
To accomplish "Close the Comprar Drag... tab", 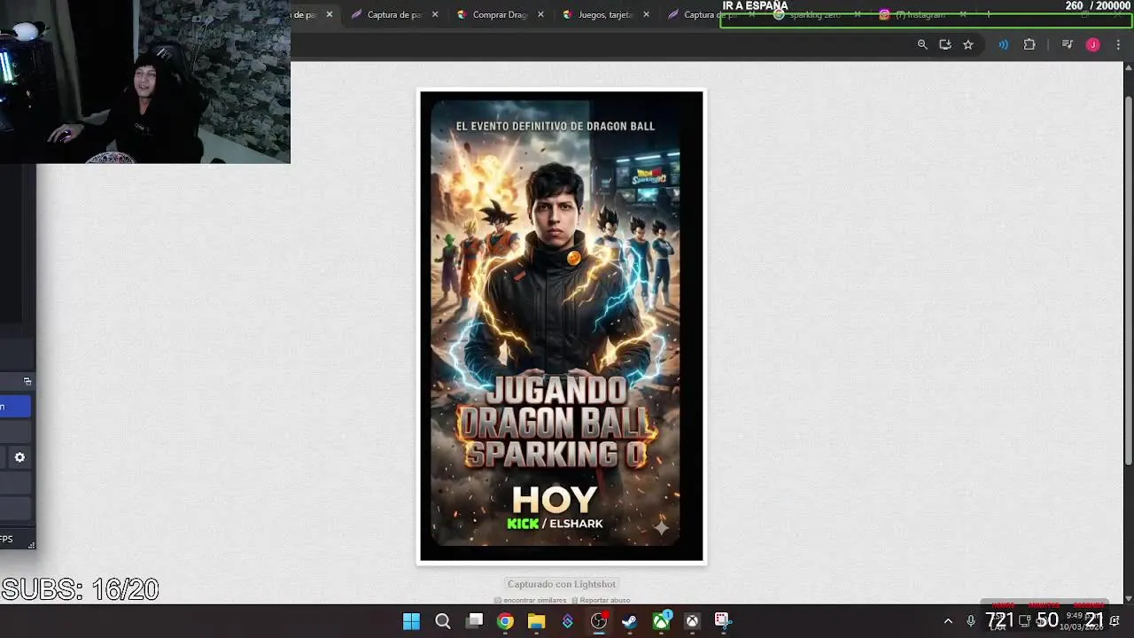I will pyautogui.click(x=542, y=14).
